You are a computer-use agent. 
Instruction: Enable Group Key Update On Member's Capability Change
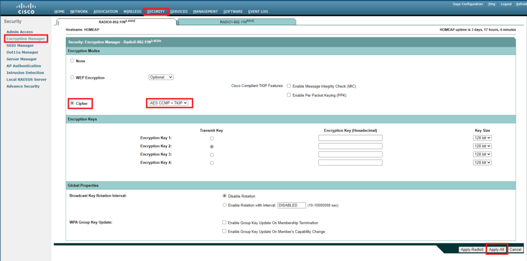(x=224, y=231)
